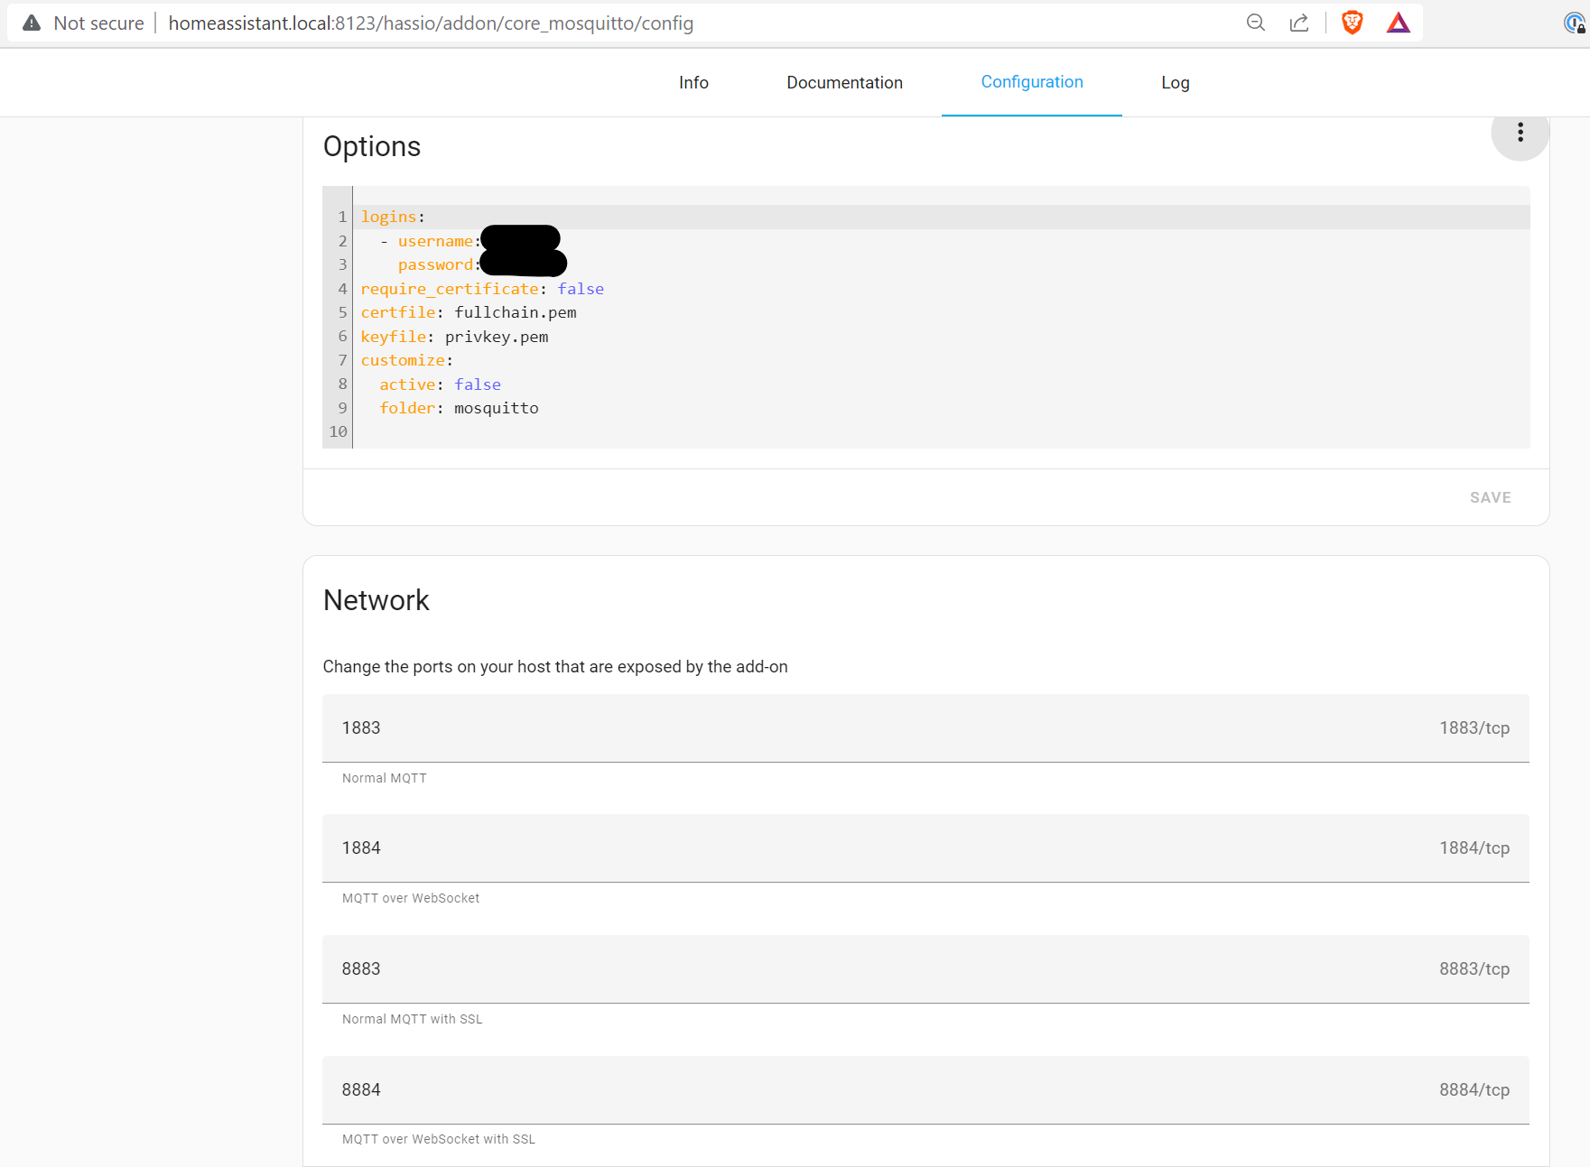The width and height of the screenshot is (1590, 1167).
Task: Click the certfile fullchain.pem line in editor
Action: click(469, 312)
